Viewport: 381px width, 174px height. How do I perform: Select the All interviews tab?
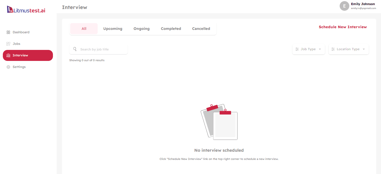coord(84,29)
